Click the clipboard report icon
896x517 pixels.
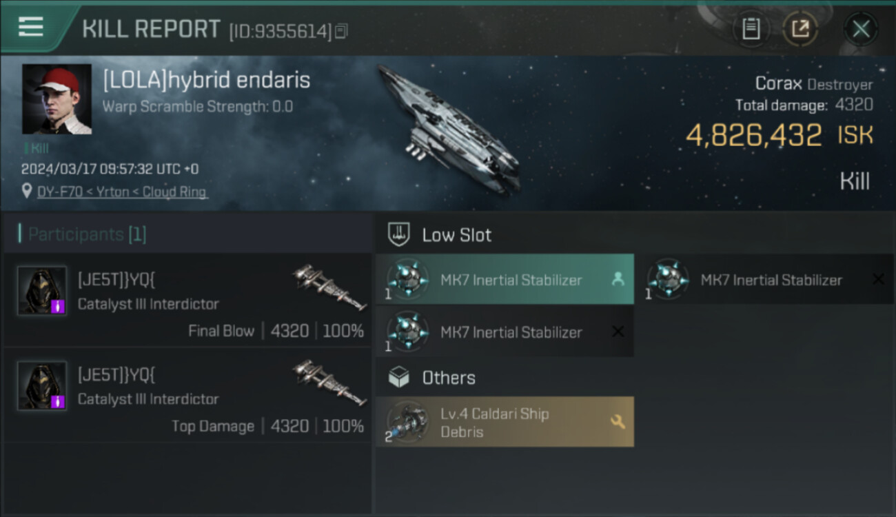point(751,29)
